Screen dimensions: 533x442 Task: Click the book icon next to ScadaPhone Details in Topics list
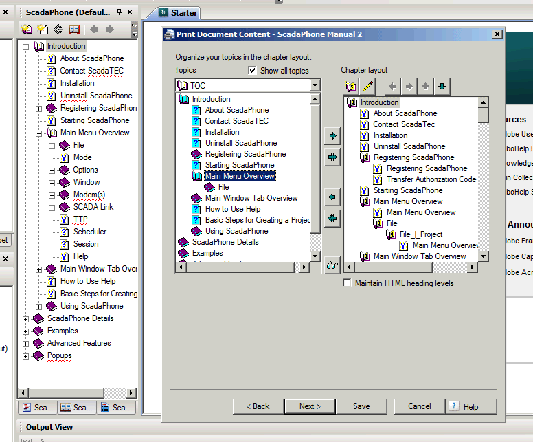tap(183, 242)
